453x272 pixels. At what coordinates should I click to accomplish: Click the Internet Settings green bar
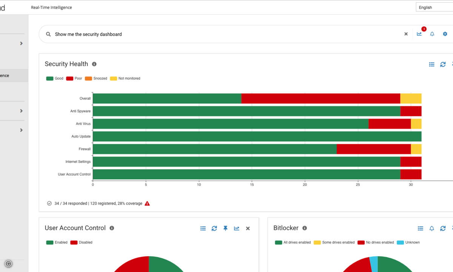pos(247,162)
